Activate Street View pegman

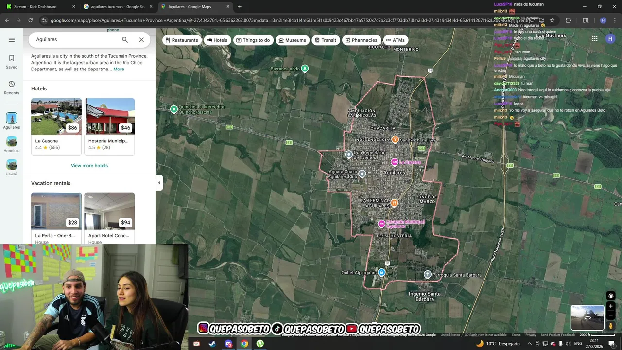(x=611, y=326)
